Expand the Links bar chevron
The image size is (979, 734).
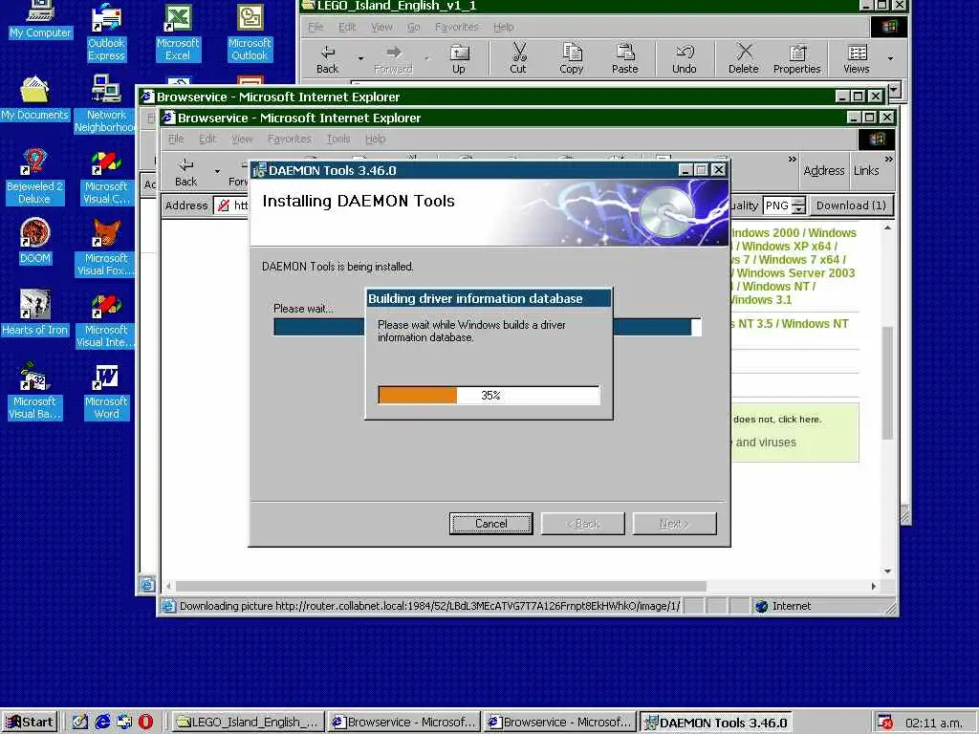(888, 160)
